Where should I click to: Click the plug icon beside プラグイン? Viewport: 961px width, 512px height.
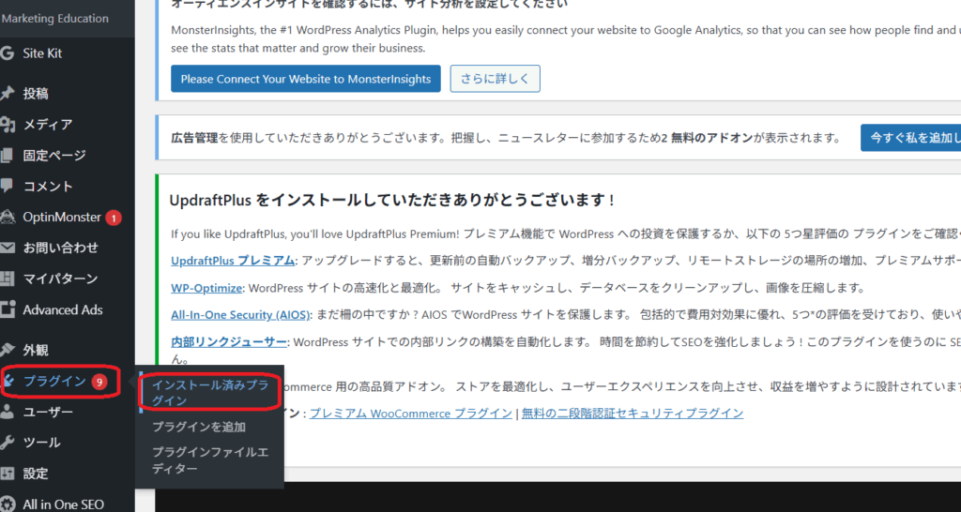8,382
